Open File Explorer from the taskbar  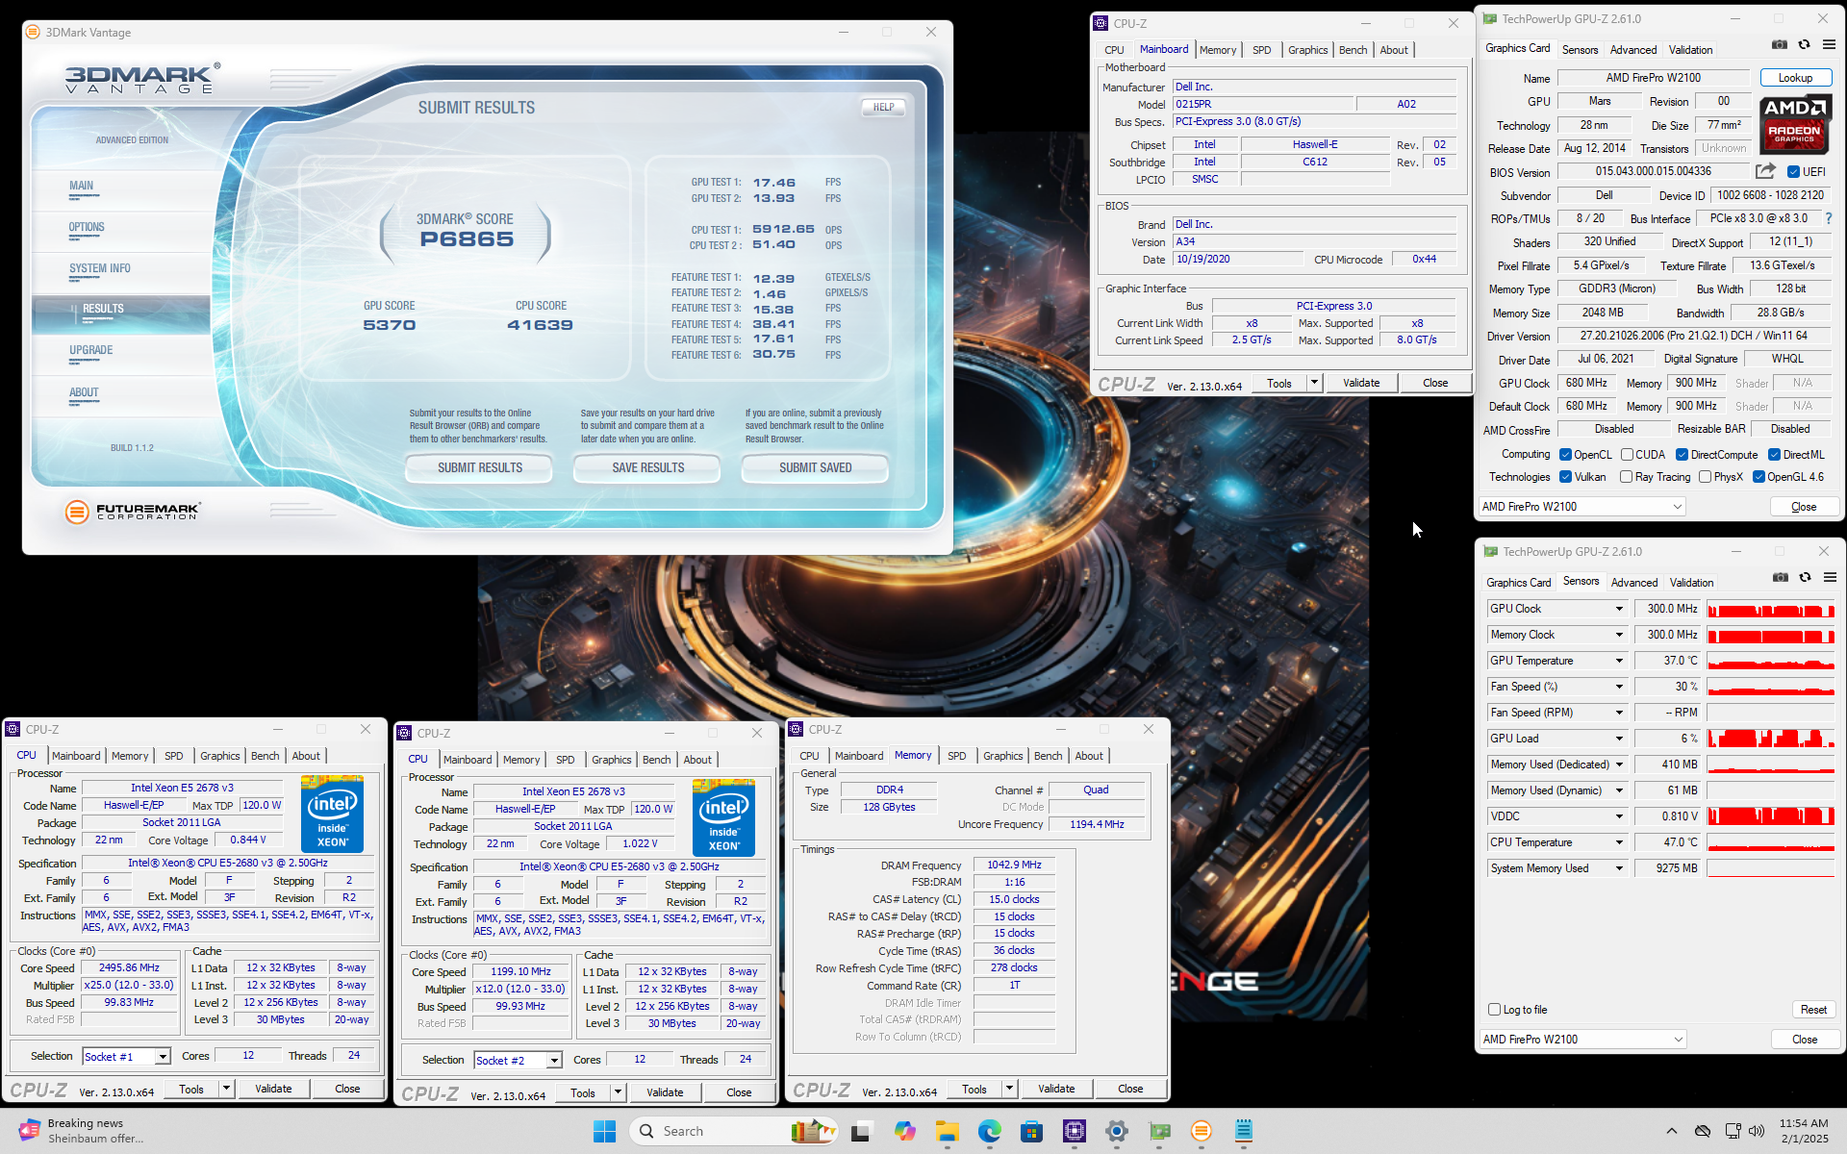948,1132
